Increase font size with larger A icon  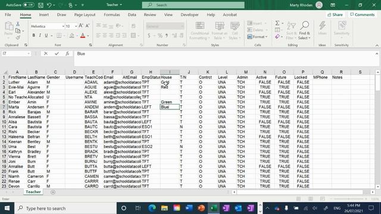(81, 26)
